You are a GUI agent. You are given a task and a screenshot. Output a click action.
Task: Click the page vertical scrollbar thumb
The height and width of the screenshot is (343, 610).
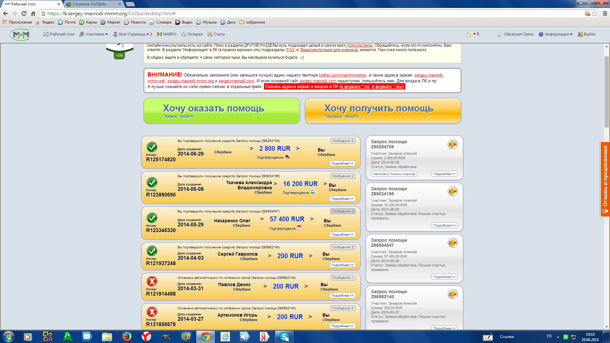pyautogui.click(x=607, y=92)
